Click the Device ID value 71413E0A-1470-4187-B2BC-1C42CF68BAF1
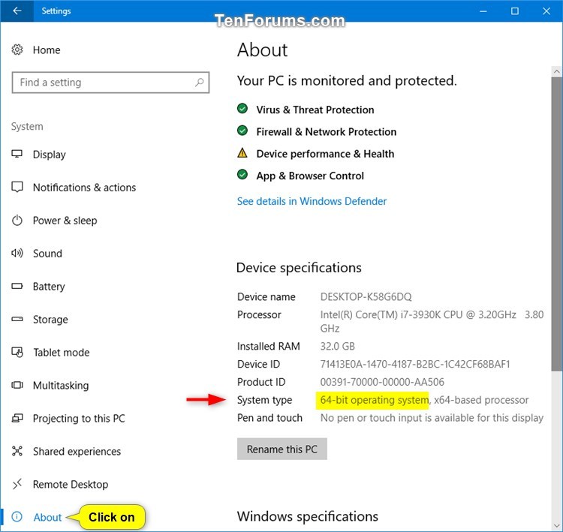563x532 pixels. tap(415, 365)
